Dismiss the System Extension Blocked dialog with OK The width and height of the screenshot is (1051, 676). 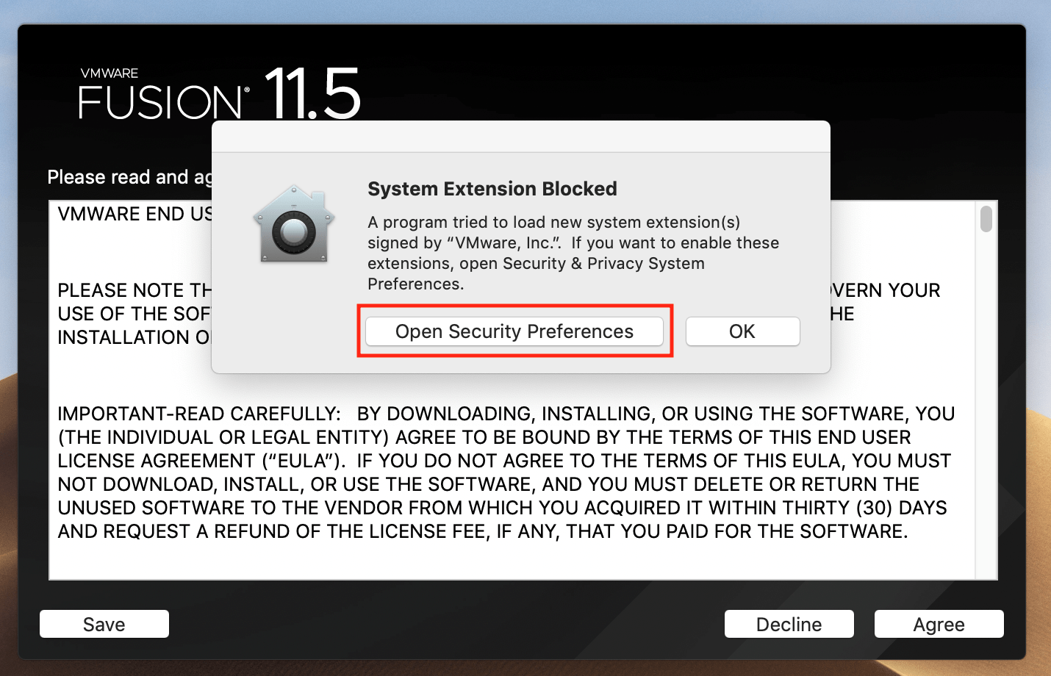pos(742,331)
